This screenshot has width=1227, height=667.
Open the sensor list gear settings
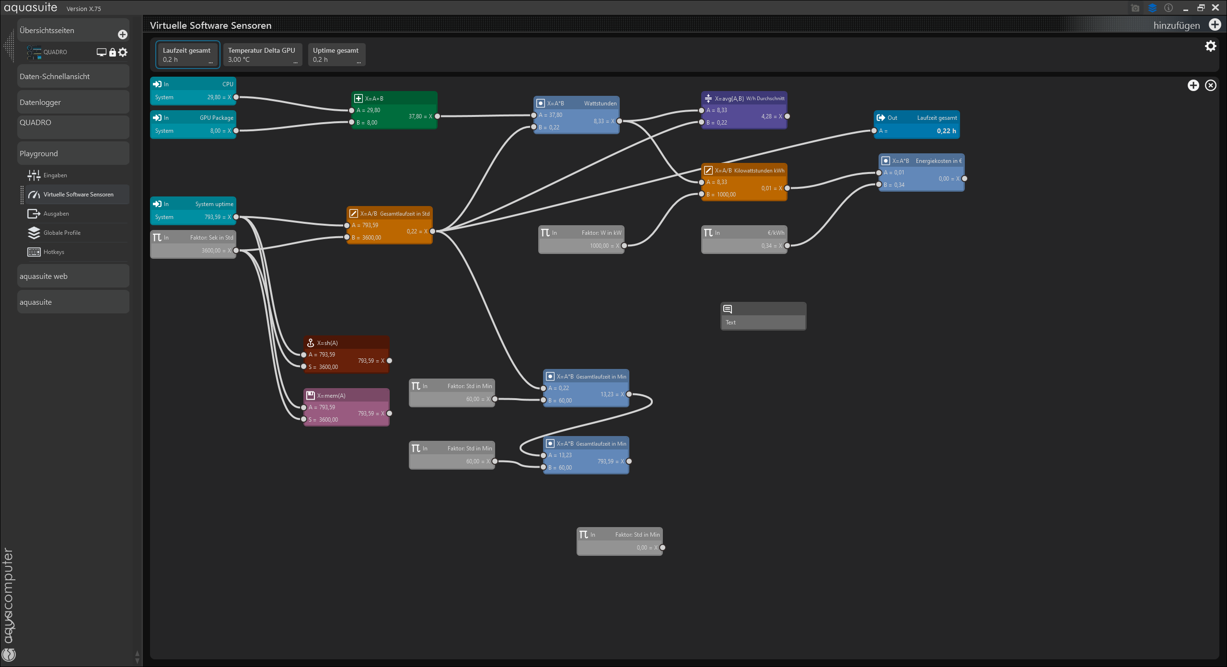pyautogui.click(x=1210, y=46)
